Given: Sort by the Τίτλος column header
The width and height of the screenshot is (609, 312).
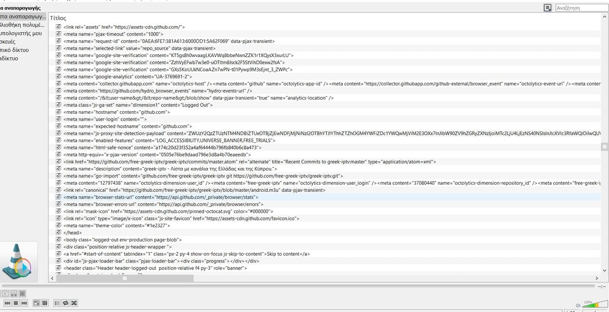Looking at the screenshot, I should coord(58,18).
